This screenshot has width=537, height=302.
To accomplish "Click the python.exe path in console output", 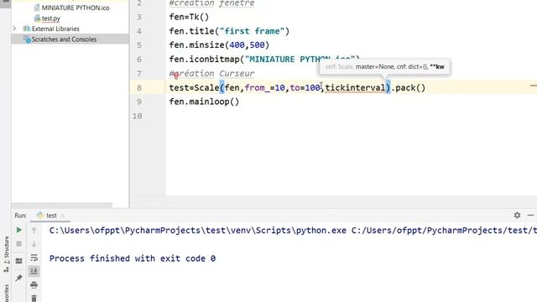I will [x=198, y=231].
